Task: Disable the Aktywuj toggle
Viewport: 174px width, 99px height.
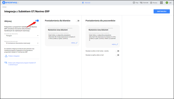Action: point(37,21)
